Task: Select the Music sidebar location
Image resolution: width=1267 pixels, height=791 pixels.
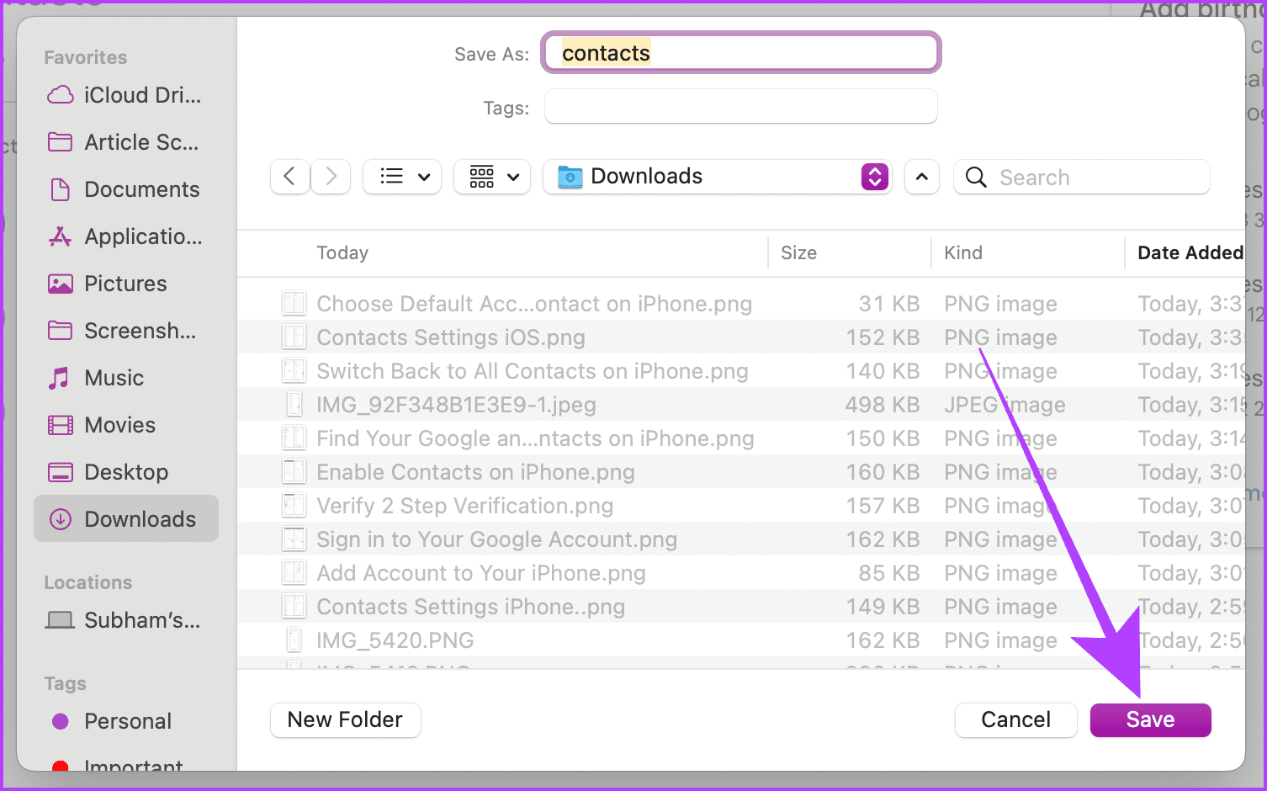Action: tap(113, 378)
